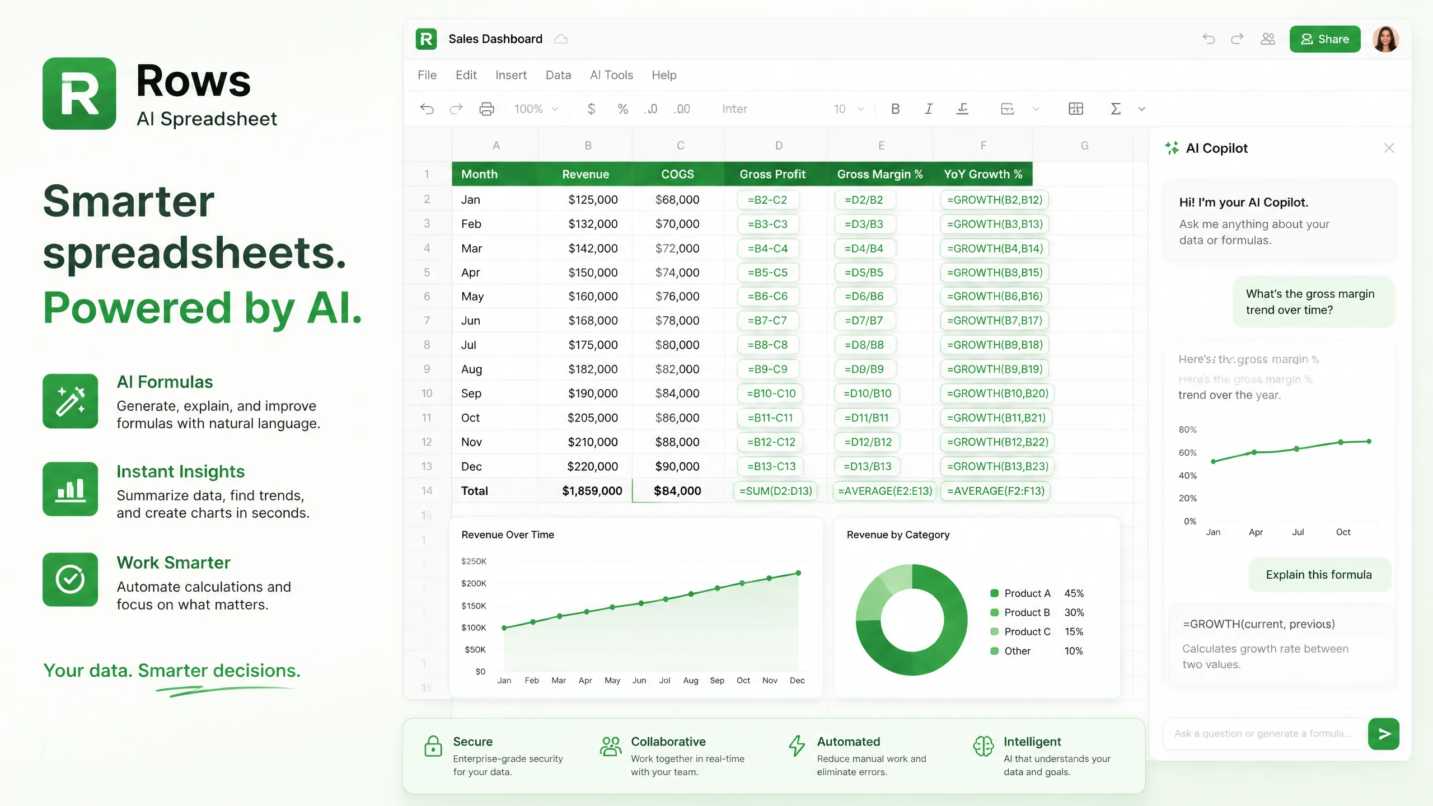Viewport: 1433px width, 806px height.
Task: Click the increase decimal places icon
Action: tap(682, 109)
